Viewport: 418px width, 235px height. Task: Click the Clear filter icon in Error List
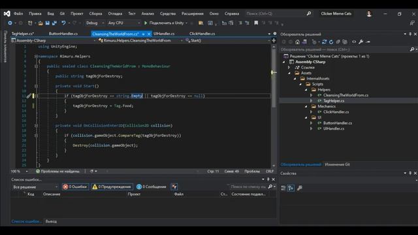tap(174, 187)
